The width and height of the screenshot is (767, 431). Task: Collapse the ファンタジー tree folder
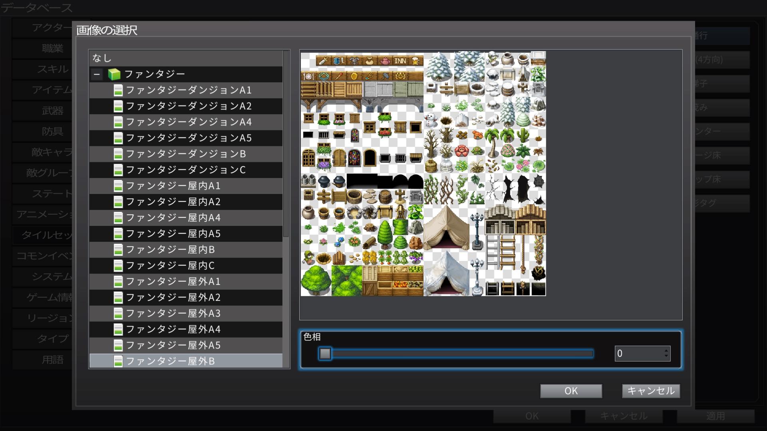click(97, 74)
